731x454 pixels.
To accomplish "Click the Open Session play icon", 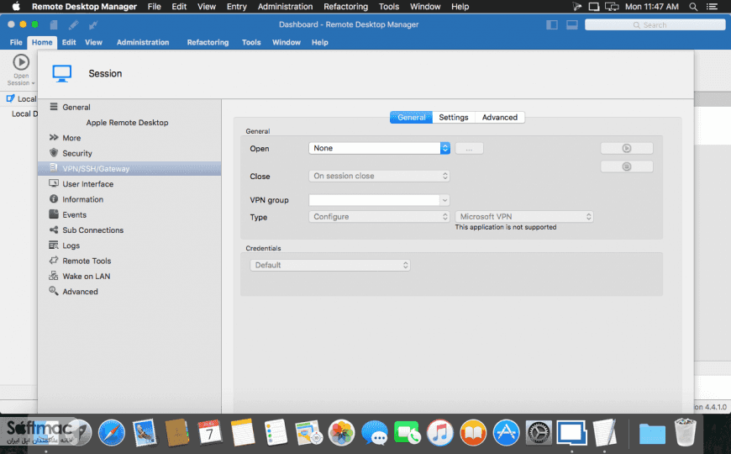I will click(21, 62).
